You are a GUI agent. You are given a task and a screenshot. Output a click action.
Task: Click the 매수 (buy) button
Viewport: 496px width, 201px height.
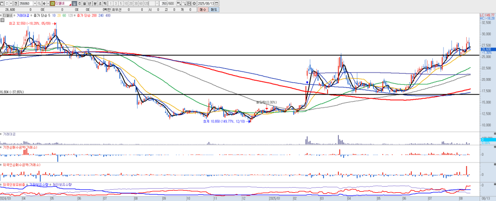(x=203, y=9)
